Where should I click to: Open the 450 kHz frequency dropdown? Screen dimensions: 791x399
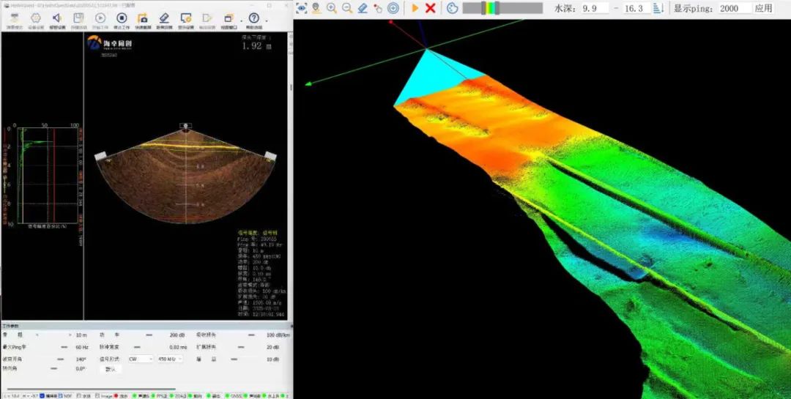pos(171,359)
